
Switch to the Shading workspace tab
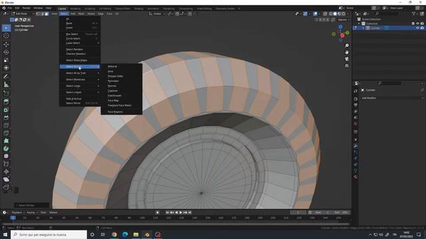click(138, 9)
